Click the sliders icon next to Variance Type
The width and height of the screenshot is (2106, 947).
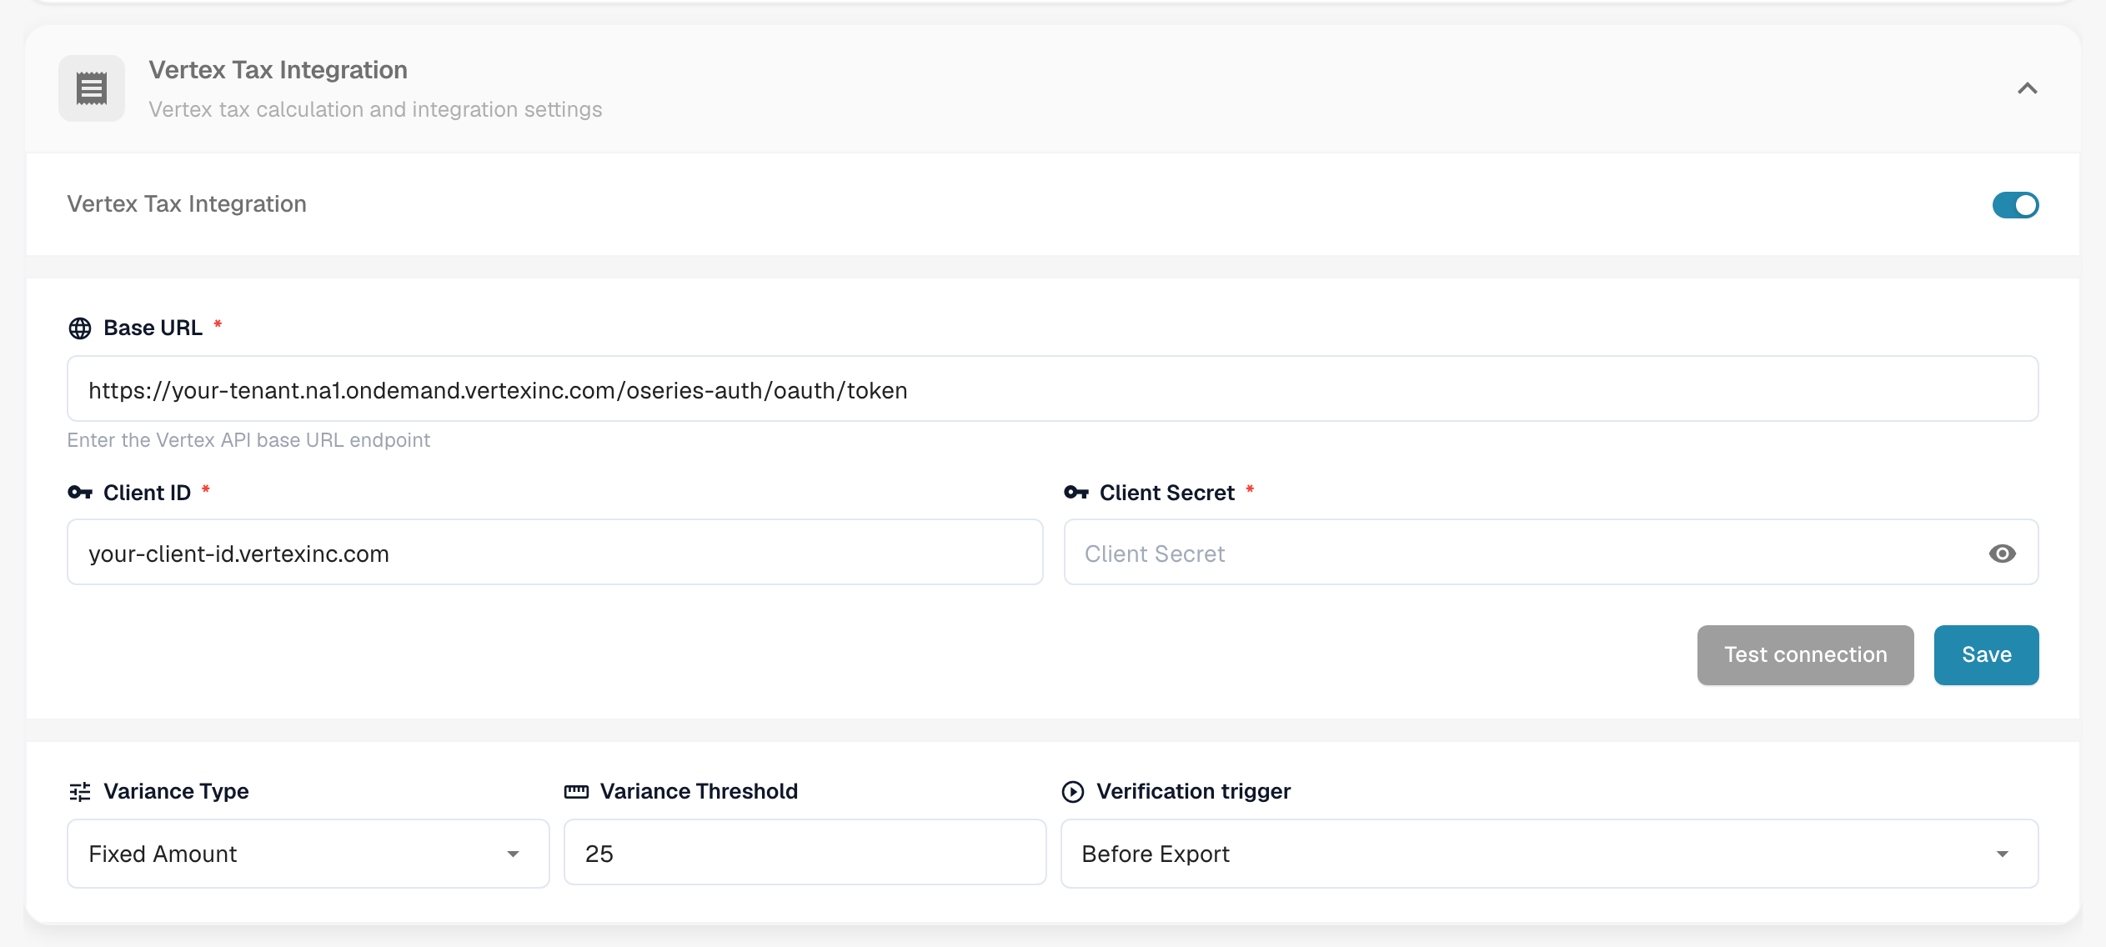pos(80,791)
